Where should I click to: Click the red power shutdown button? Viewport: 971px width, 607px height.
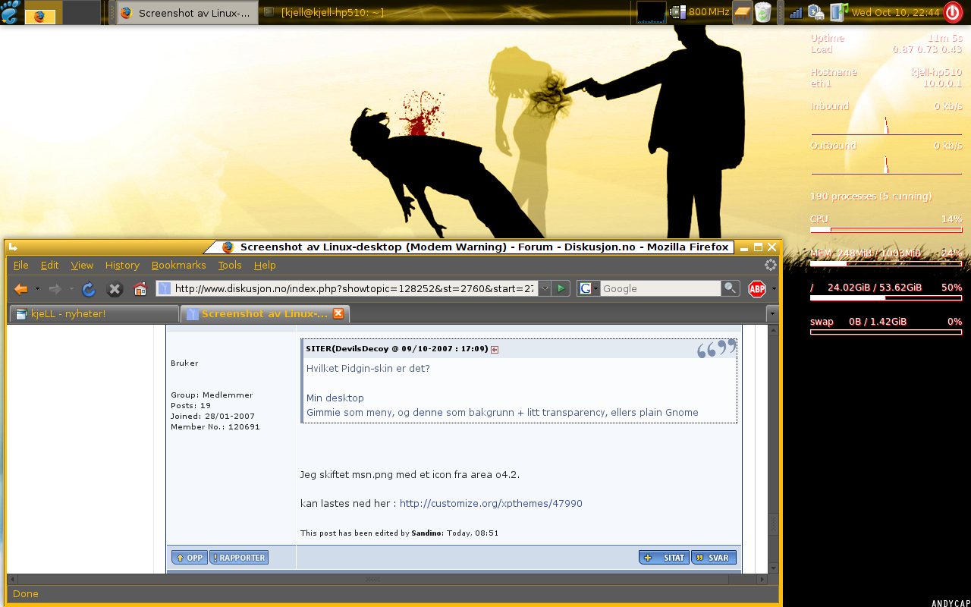[953, 12]
